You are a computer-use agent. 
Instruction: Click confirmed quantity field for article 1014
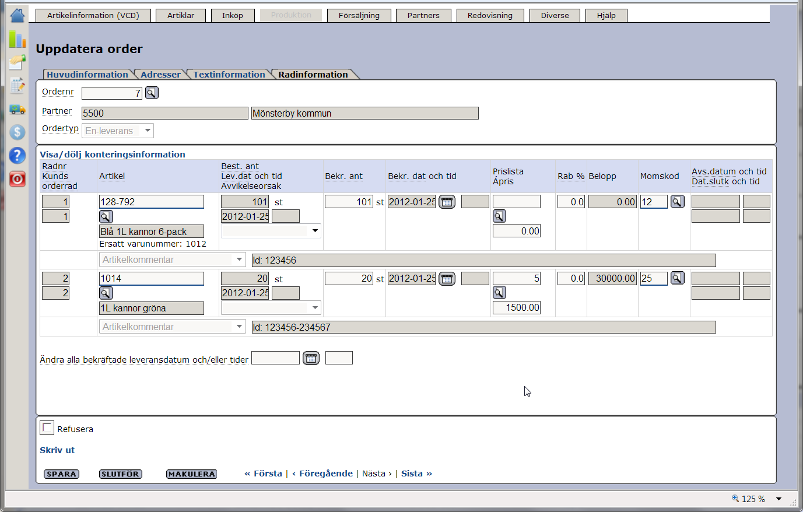pos(349,278)
